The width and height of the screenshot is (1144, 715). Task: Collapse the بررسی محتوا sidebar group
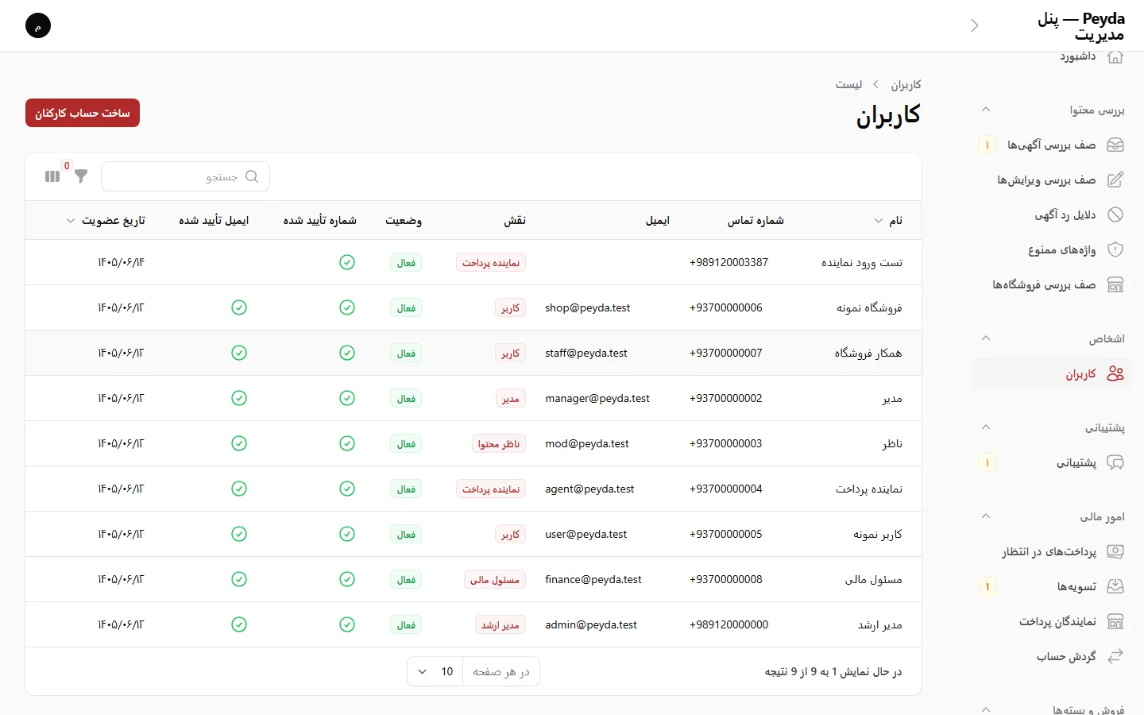[986, 110]
